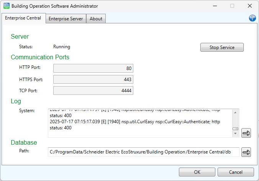Screen dimensions: 259x181
Task: Click the HTTPS Port field showing 443
Action: coord(93,79)
